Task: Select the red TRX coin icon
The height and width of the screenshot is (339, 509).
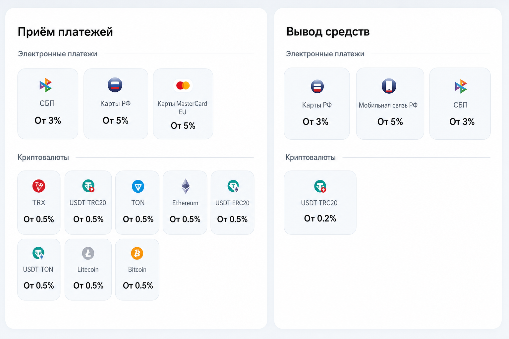Action: point(39,186)
